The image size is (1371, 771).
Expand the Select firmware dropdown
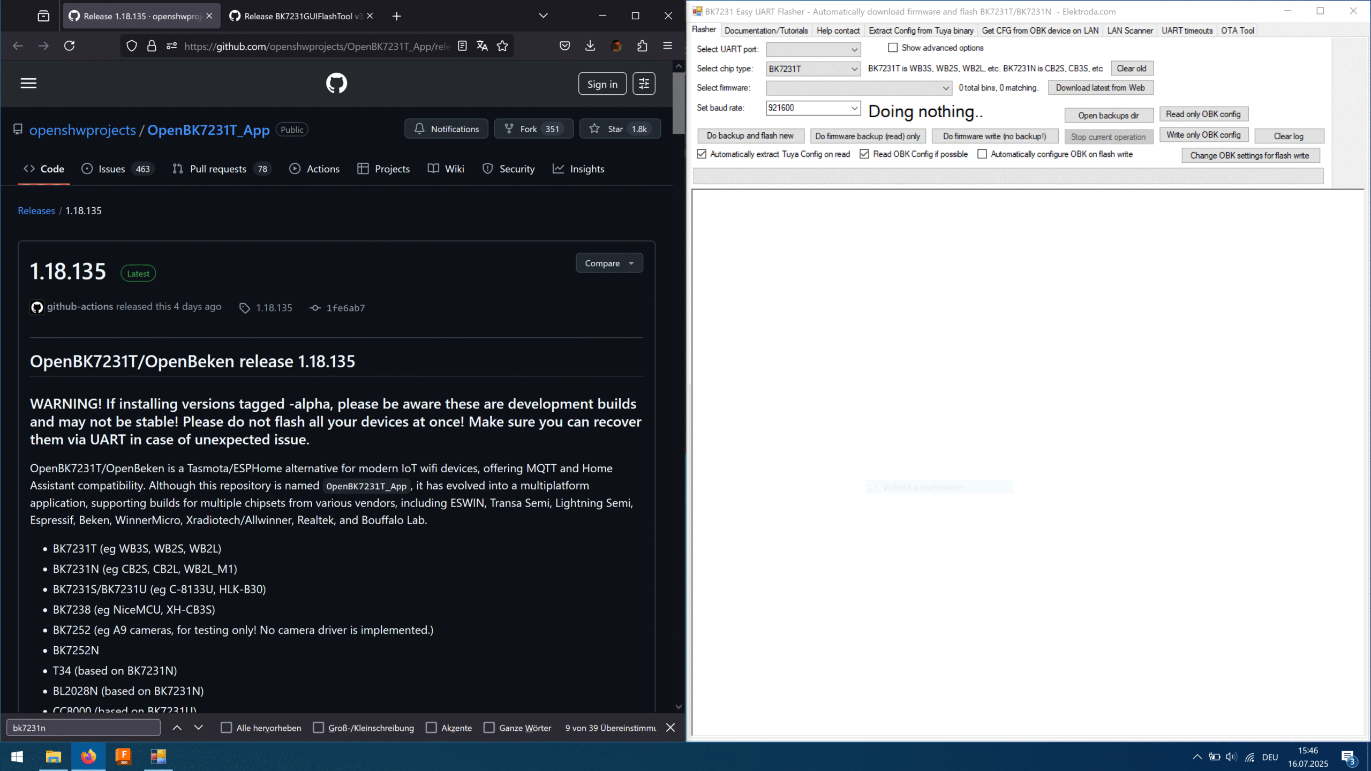[859, 88]
